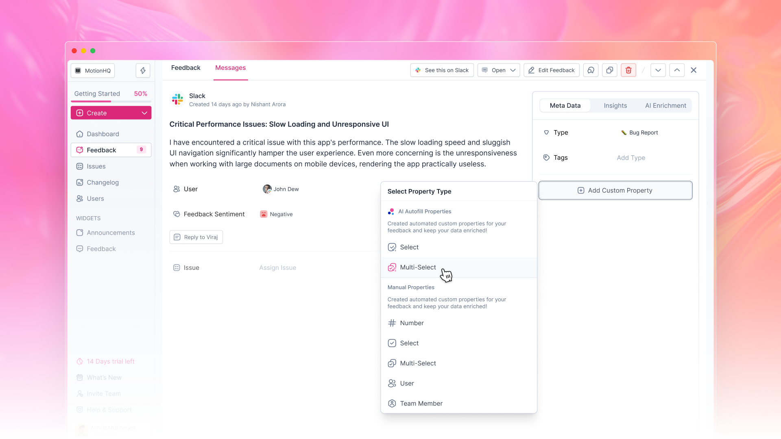Click the lightning bolt icon beside MotionHQ

coord(143,70)
